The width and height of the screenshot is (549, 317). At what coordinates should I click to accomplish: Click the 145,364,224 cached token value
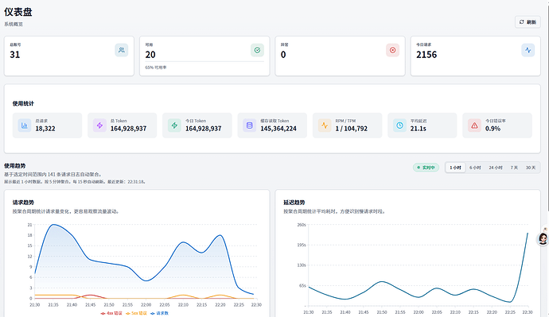278,129
